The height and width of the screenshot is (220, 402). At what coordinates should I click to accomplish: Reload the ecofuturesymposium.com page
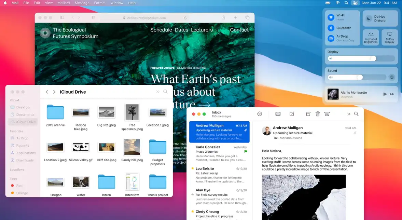pyautogui.click(x=185, y=18)
